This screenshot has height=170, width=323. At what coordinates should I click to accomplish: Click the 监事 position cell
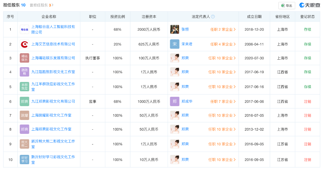92,102
